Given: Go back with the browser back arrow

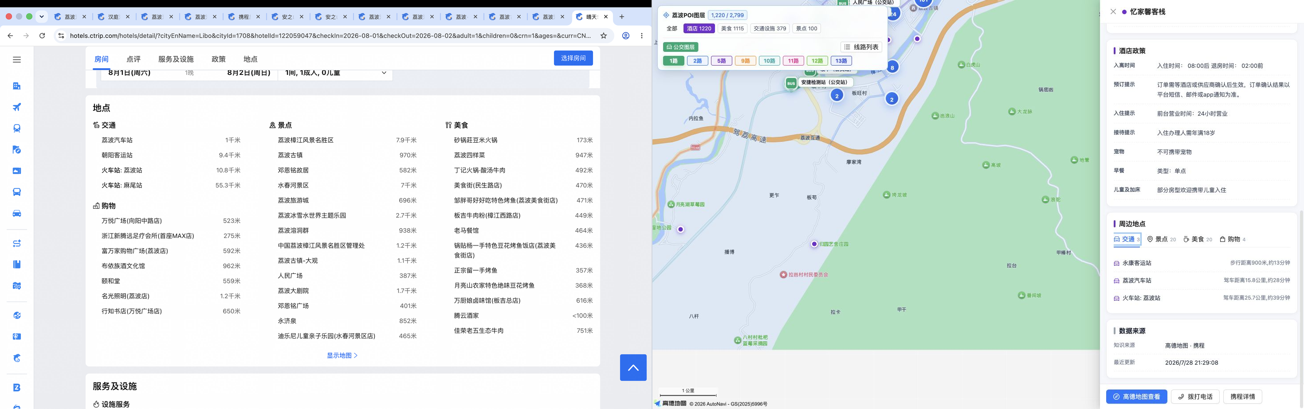Looking at the screenshot, I should 10,36.
